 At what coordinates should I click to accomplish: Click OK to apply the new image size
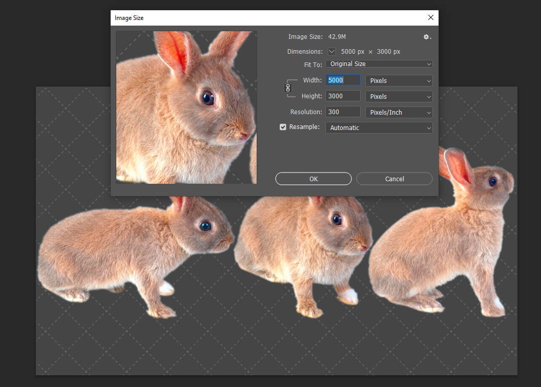coord(313,179)
